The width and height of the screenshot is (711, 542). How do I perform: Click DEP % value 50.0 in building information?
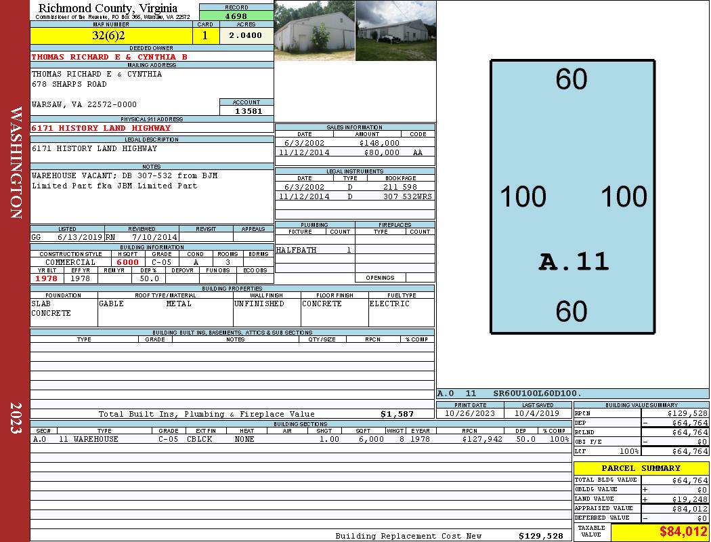(x=149, y=278)
